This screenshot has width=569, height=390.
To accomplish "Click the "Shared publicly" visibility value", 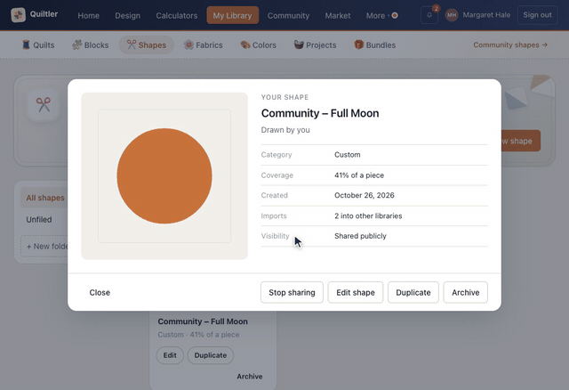I will [x=360, y=236].
